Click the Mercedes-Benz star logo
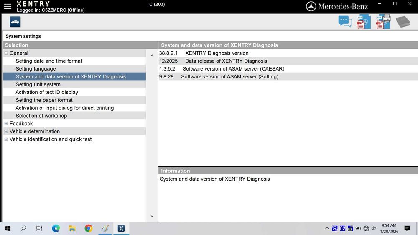418x235 pixels. pyautogui.click(x=311, y=6)
